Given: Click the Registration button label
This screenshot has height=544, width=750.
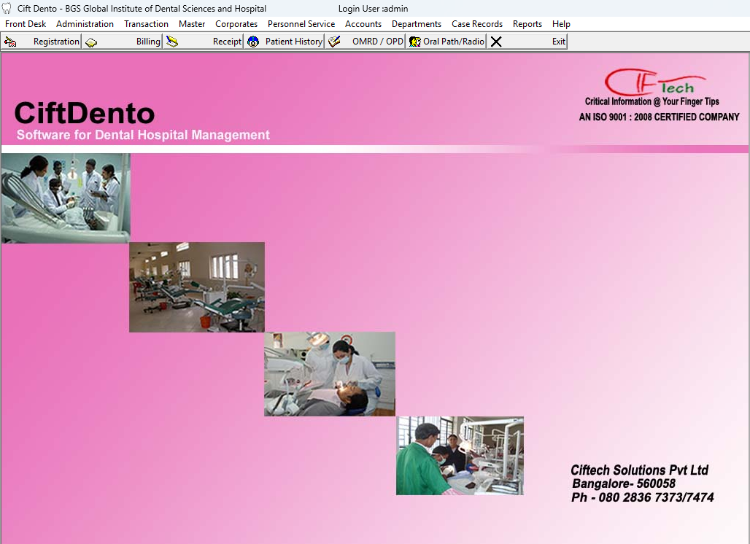Looking at the screenshot, I should point(56,42).
